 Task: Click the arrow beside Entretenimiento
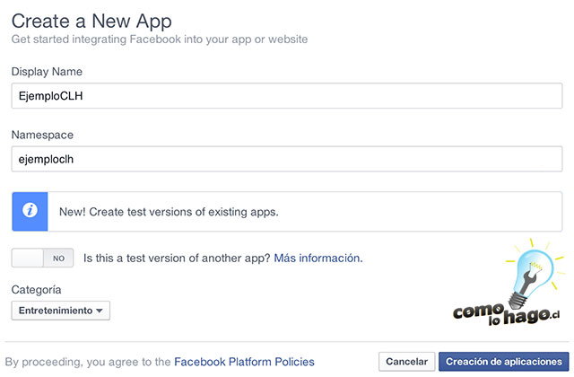pyautogui.click(x=100, y=311)
